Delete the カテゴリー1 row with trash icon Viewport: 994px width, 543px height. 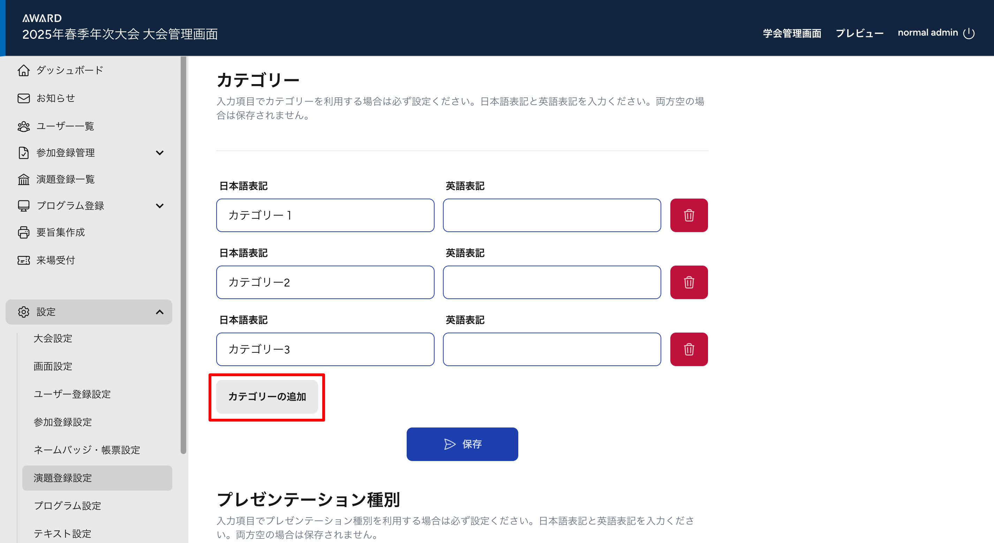click(689, 215)
